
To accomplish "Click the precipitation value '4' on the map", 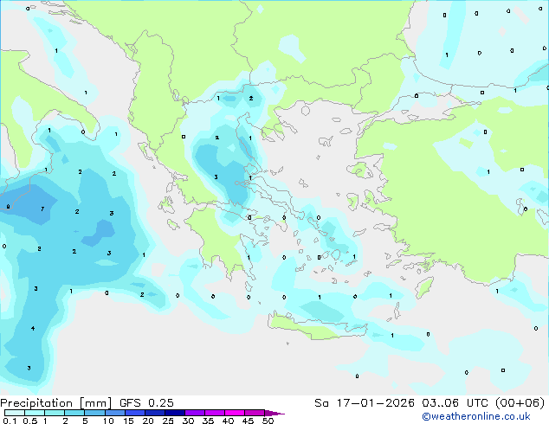I will (33, 328).
